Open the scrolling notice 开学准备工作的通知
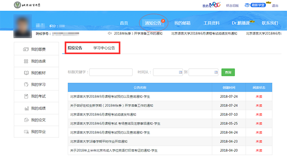Image resolution: width=287 pixels, height=163 pixels. 138,34
